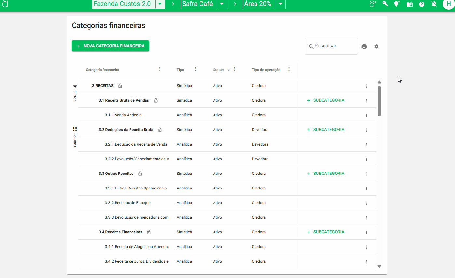455x278 pixels.
Task: Click the key icon in top bar
Action: coord(385,4)
